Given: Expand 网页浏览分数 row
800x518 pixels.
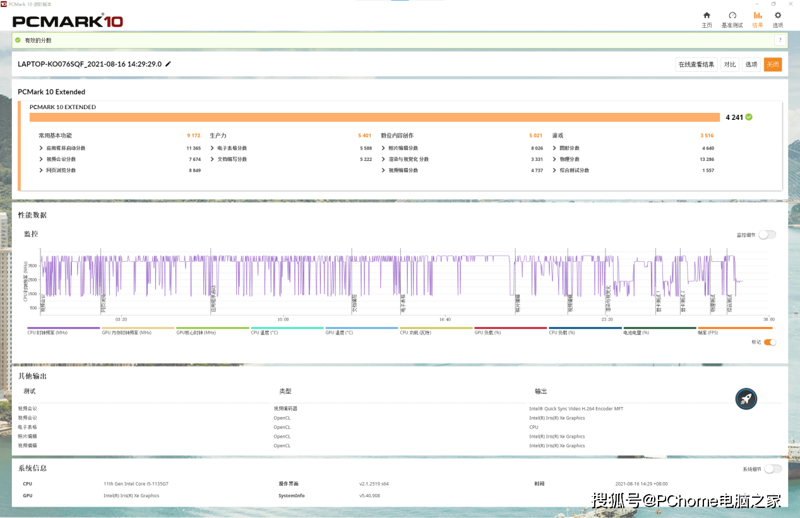Looking at the screenshot, I should [x=41, y=170].
